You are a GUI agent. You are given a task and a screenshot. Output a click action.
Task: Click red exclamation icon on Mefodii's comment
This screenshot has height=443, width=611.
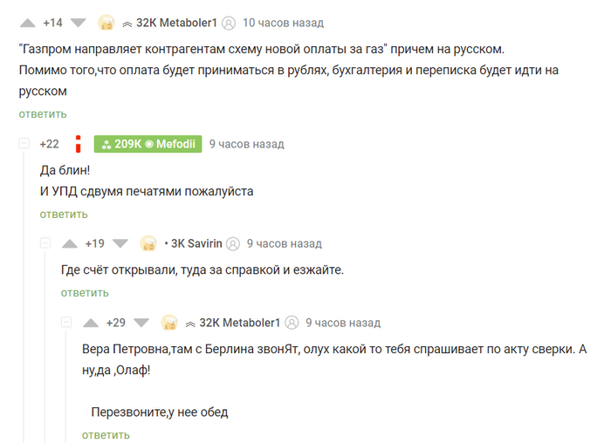pyautogui.click(x=79, y=144)
